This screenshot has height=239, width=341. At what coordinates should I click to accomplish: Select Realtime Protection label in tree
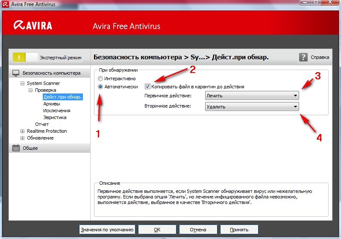47,131
